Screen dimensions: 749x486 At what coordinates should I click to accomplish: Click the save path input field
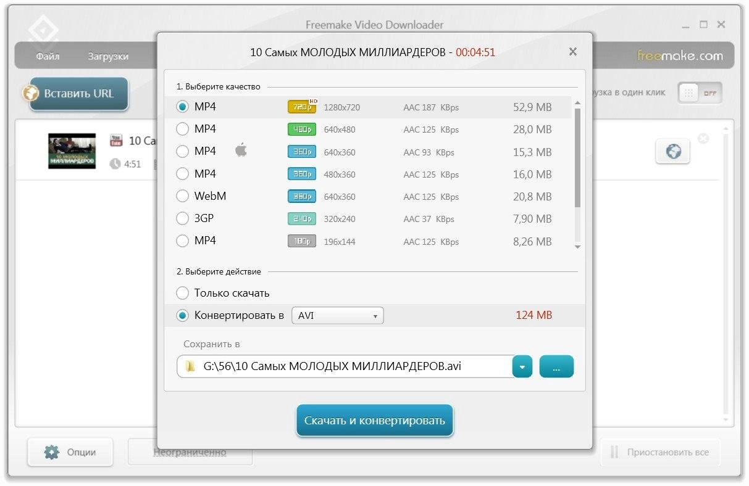coord(345,366)
